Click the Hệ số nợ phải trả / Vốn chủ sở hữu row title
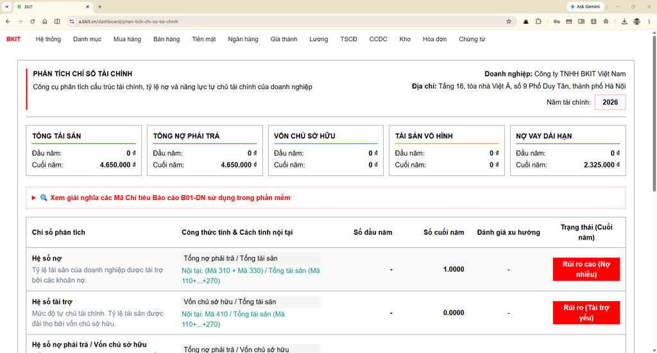Image resolution: width=657 pixels, height=353 pixels. tap(89, 345)
